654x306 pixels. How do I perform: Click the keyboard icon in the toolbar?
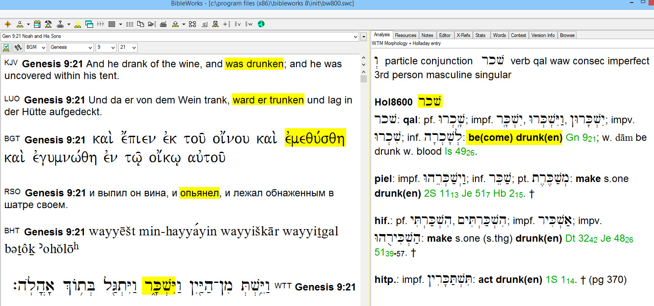(x=163, y=24)
